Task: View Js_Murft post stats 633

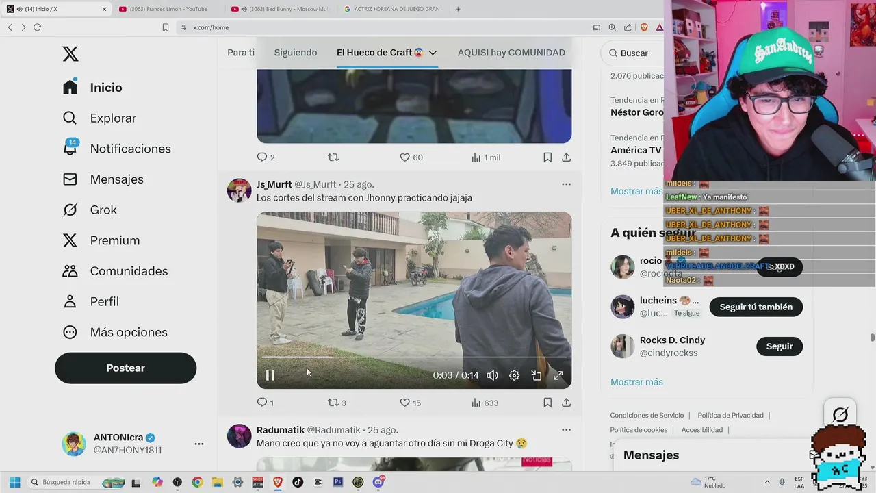Action: [485, 403]
